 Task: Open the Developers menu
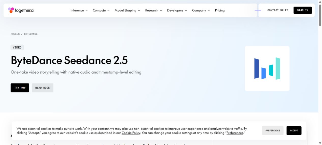pos(177,10)
